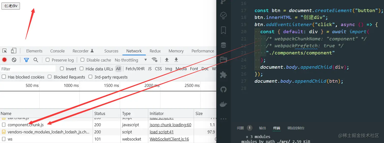Open WebSocketClient.js:16 initiator link
Image resolution: width=384 pixels, height=143 pixels.
pos(169,139)
